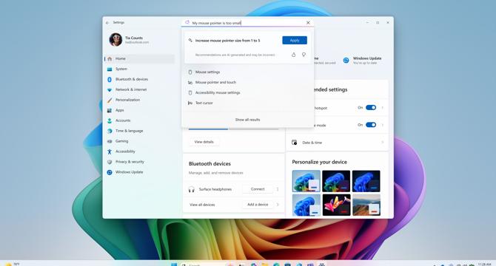The image size is (496, 266).
Task: Expand the chevron in the row below hotspot
Action: pyautogui.click(x=383, y=125)
